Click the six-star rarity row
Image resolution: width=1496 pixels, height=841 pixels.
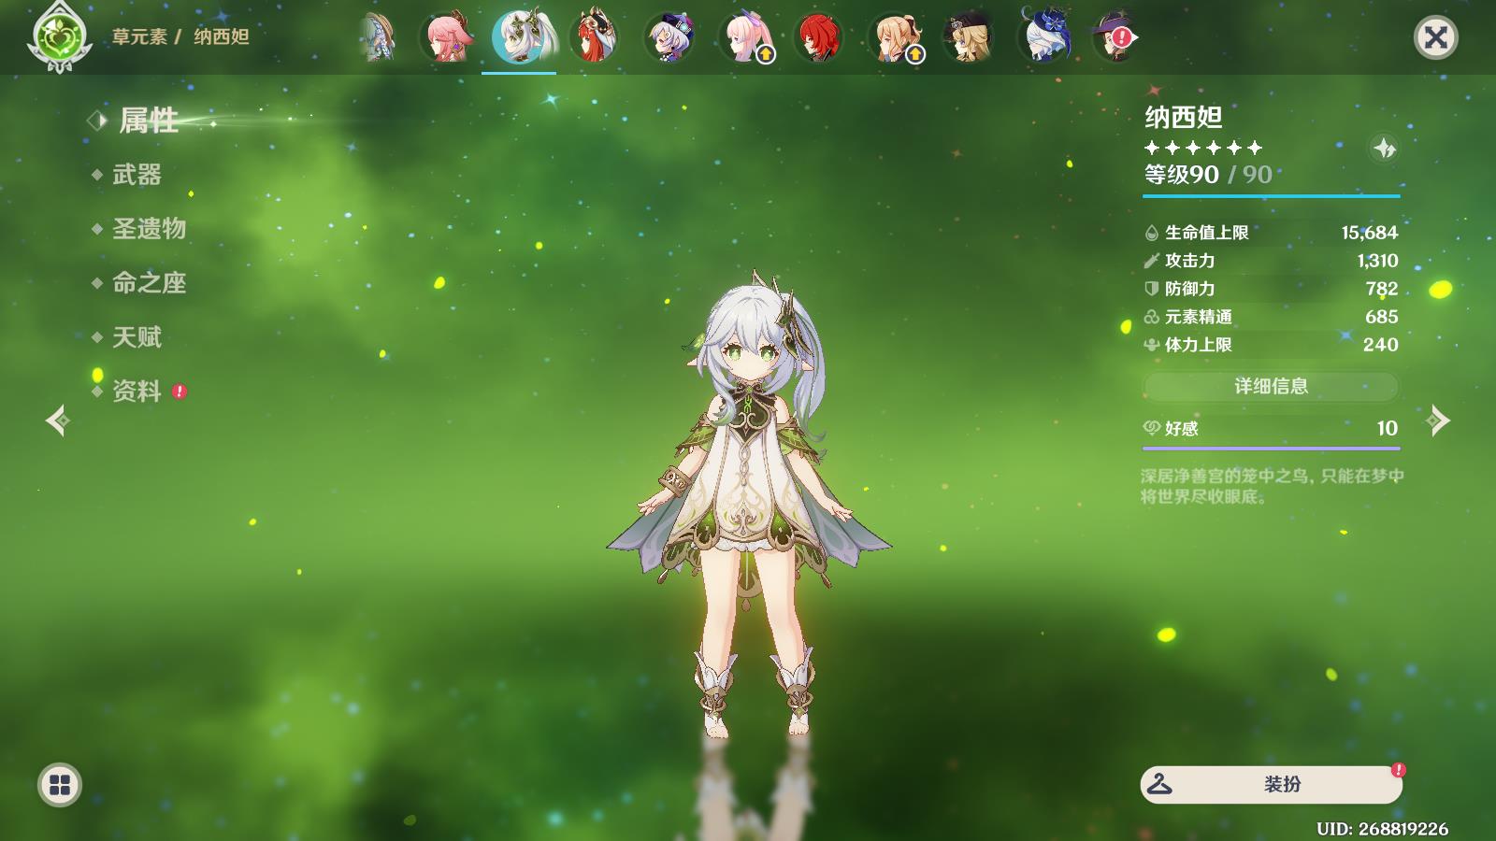(x=1203, y=148)
